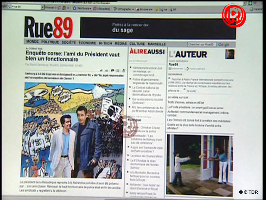266x200 pixels.
Task: Click the author's profile photo
Action: (x=230, y=54)
